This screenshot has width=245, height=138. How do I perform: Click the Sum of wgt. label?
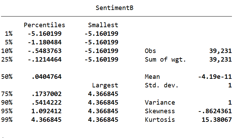[x=165, y=60]
